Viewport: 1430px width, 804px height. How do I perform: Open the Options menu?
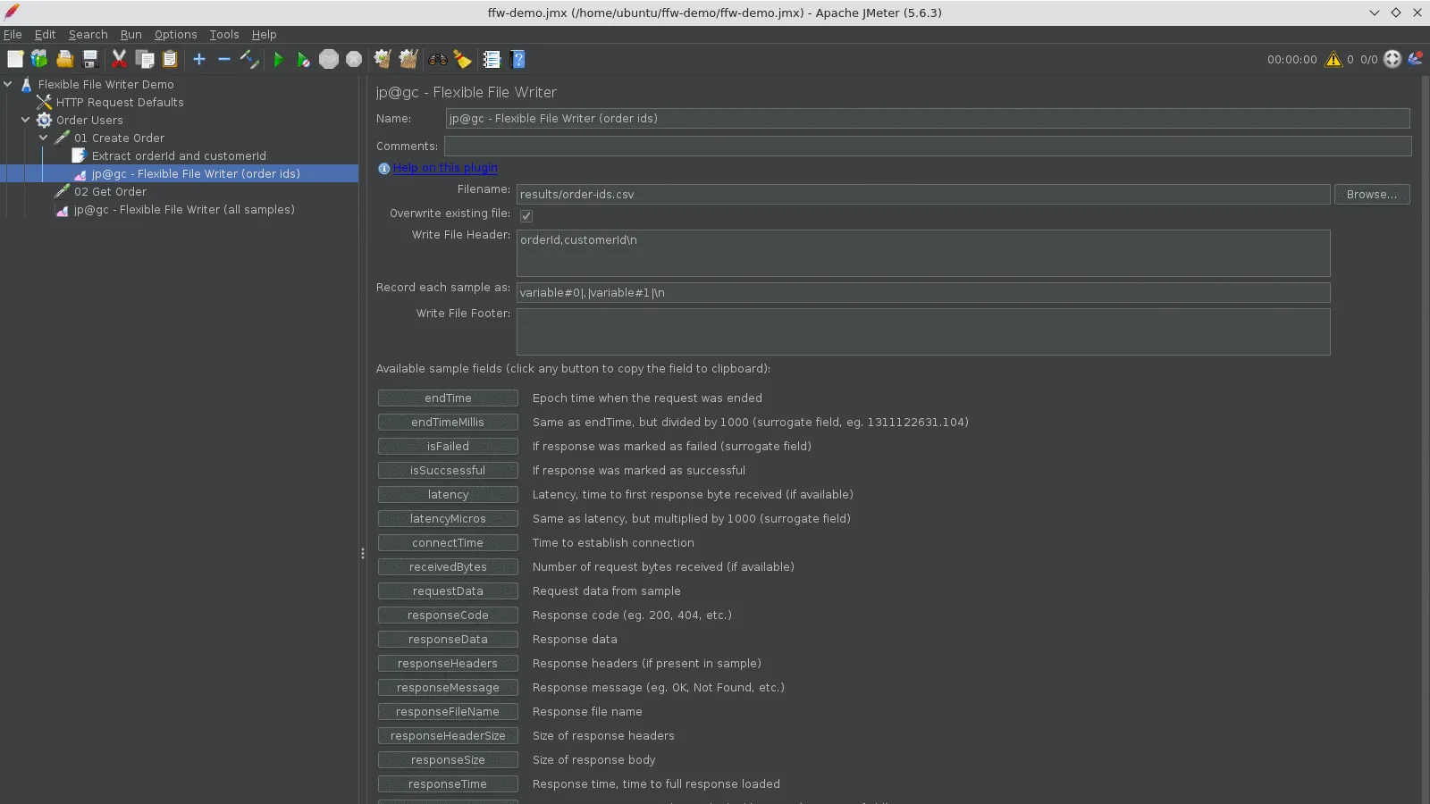[175, 35]
